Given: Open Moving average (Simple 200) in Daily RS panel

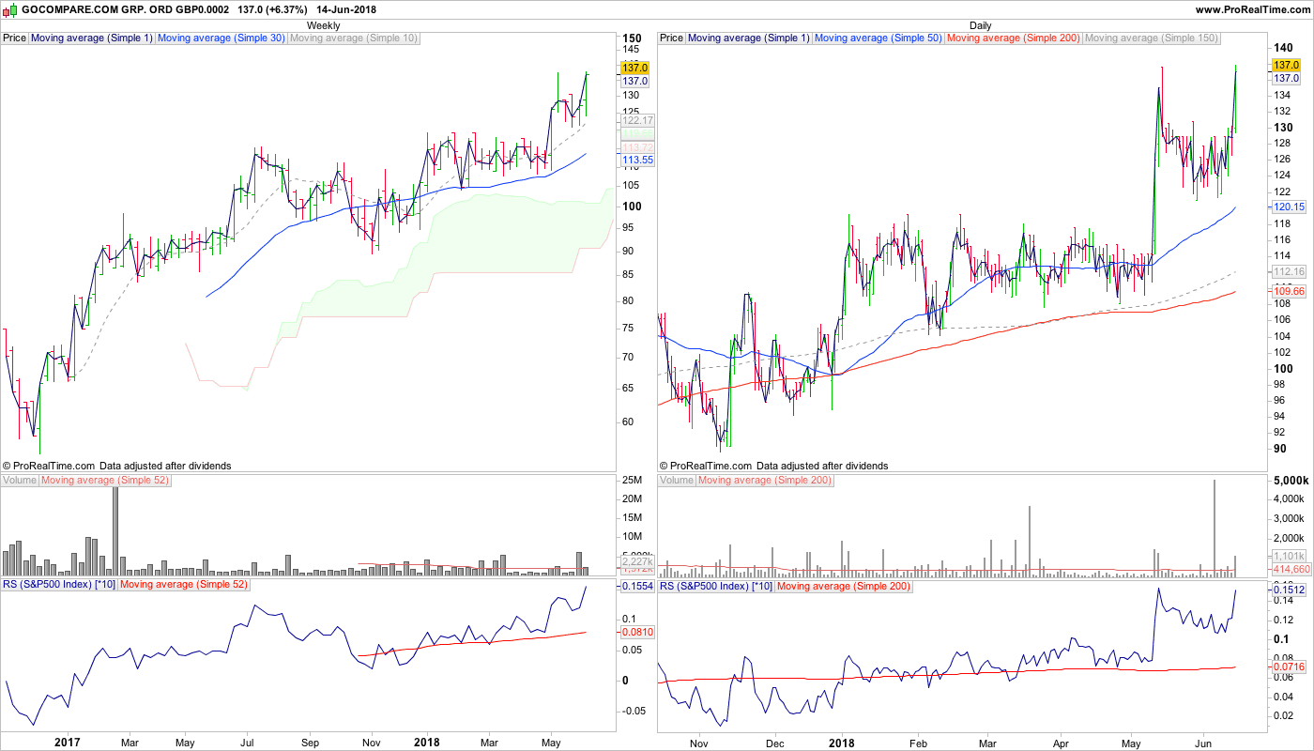Looking at the screenshot, I should [x=845, y=586].
